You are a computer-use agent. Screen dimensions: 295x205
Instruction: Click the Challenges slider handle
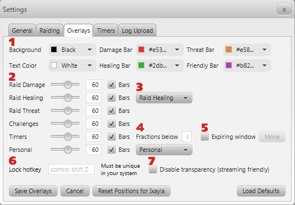tap(68, 124)
